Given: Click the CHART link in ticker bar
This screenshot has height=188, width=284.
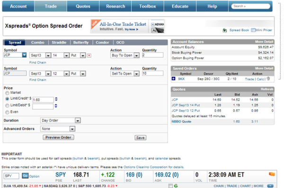Looking at the screenshot, I should (245, 186).
